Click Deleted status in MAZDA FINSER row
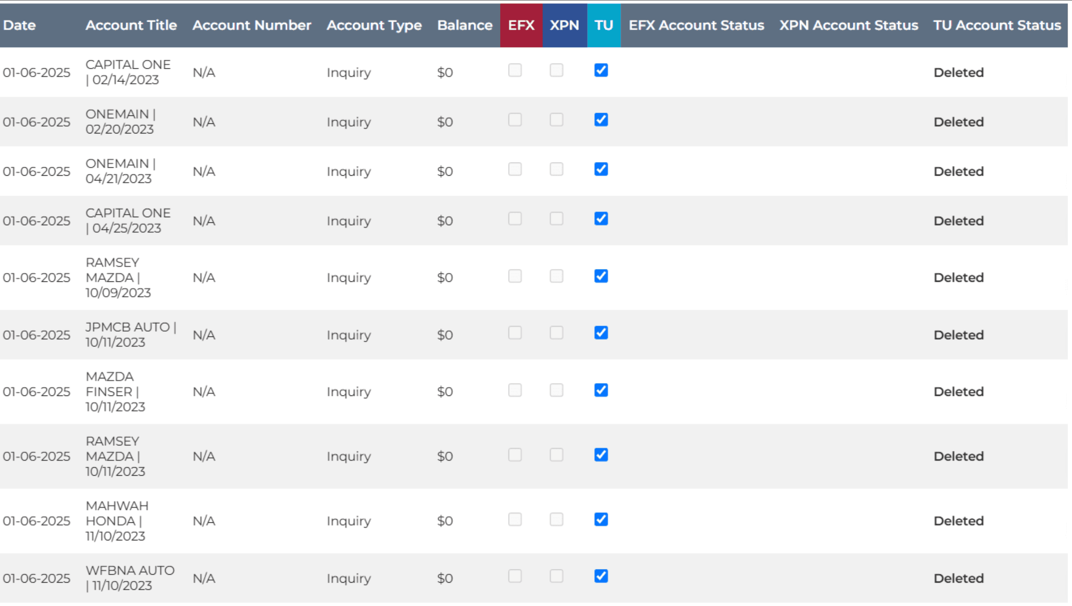1072x606 pixels. click(959, 392)
